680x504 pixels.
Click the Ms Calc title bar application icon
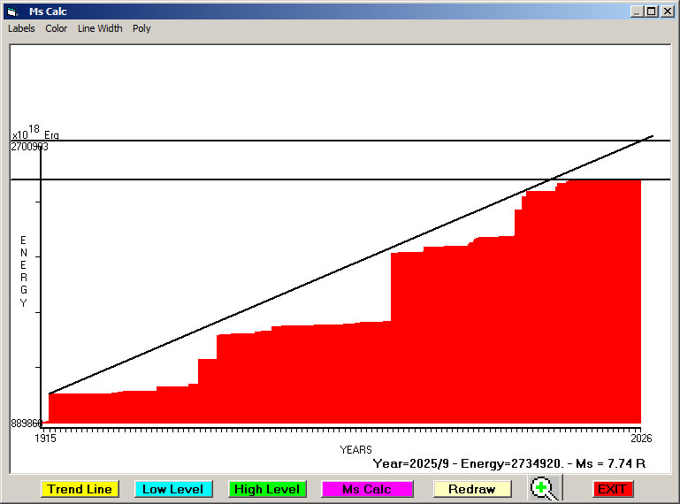11,11
